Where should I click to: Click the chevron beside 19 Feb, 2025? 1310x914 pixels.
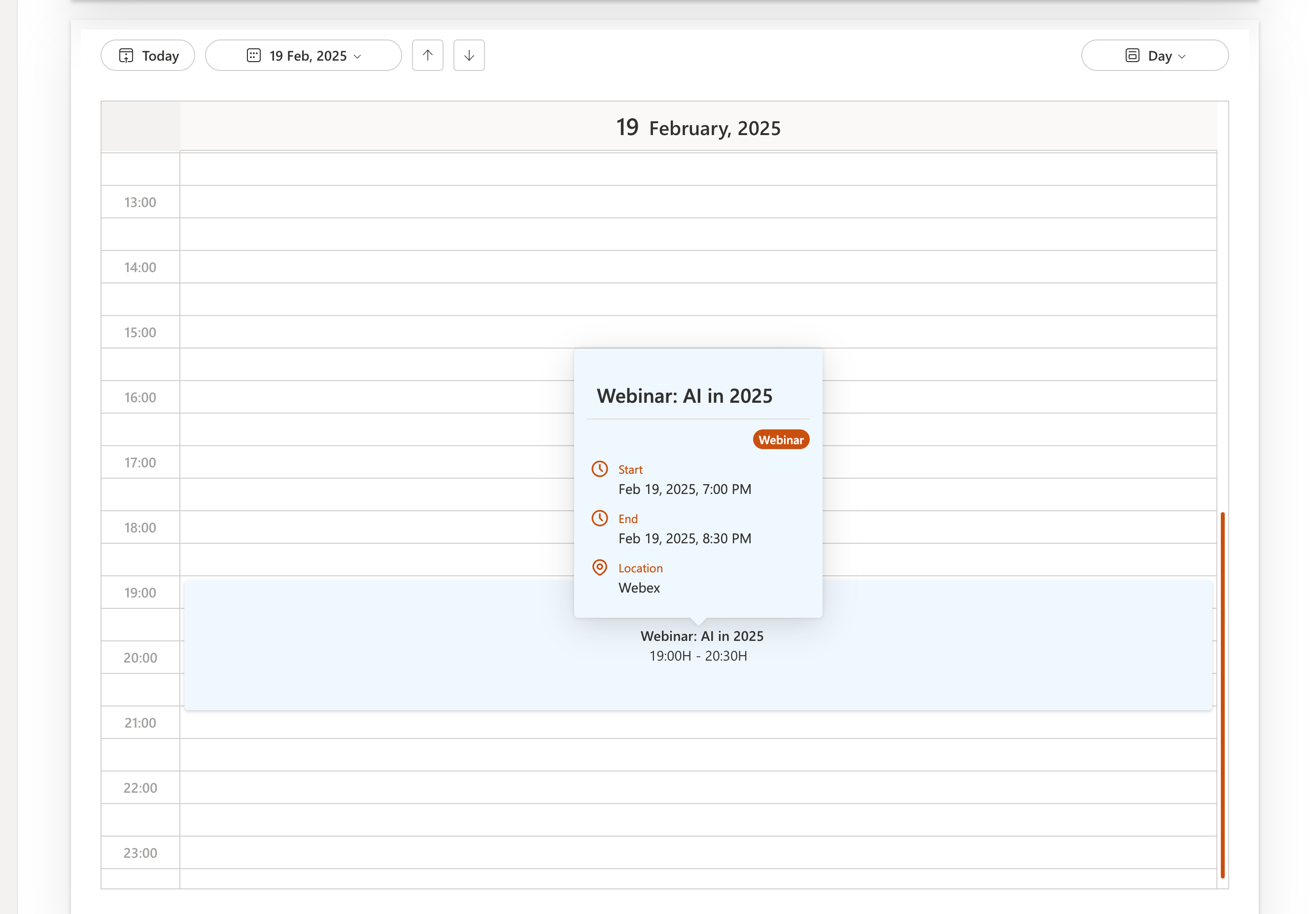(x=358, y=57)
